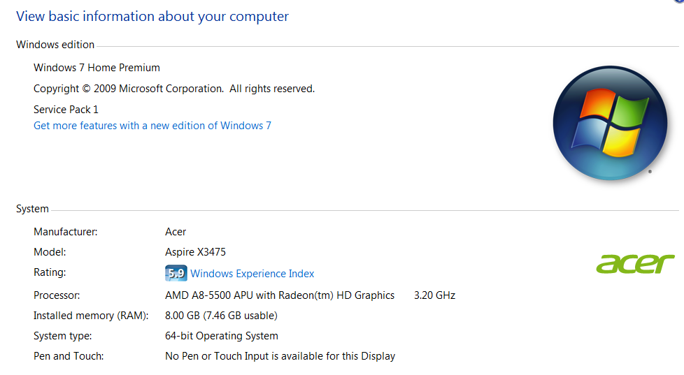Click the Service Pack 1 text

tap(66, 110)
